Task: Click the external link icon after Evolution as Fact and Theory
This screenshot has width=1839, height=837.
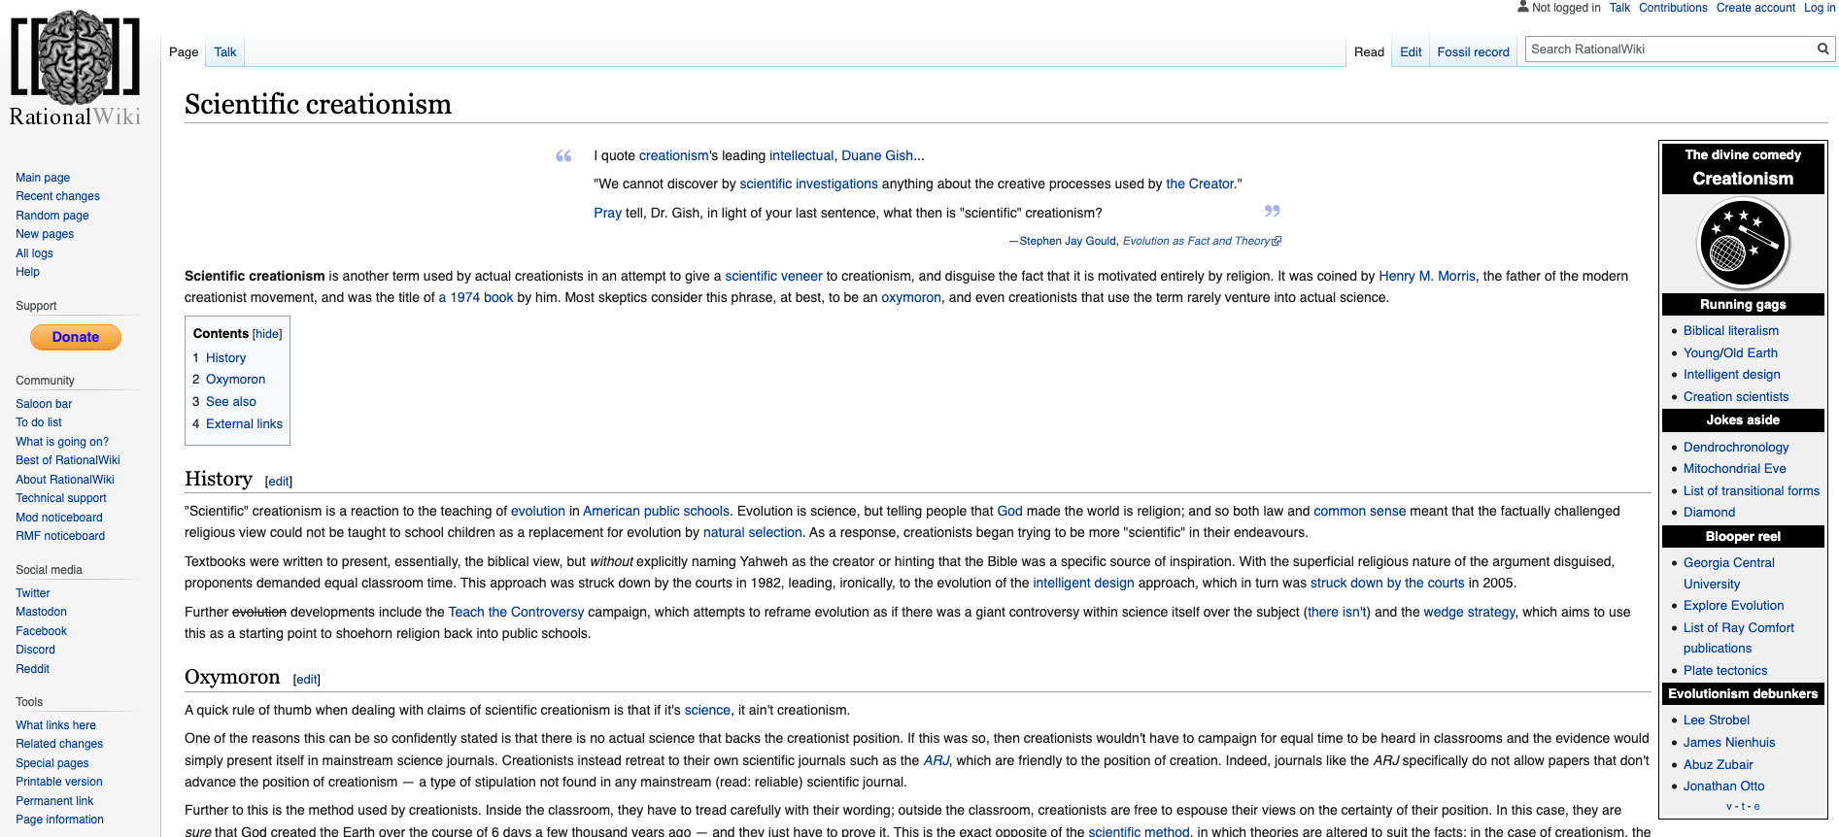Action: (1277, 241)
